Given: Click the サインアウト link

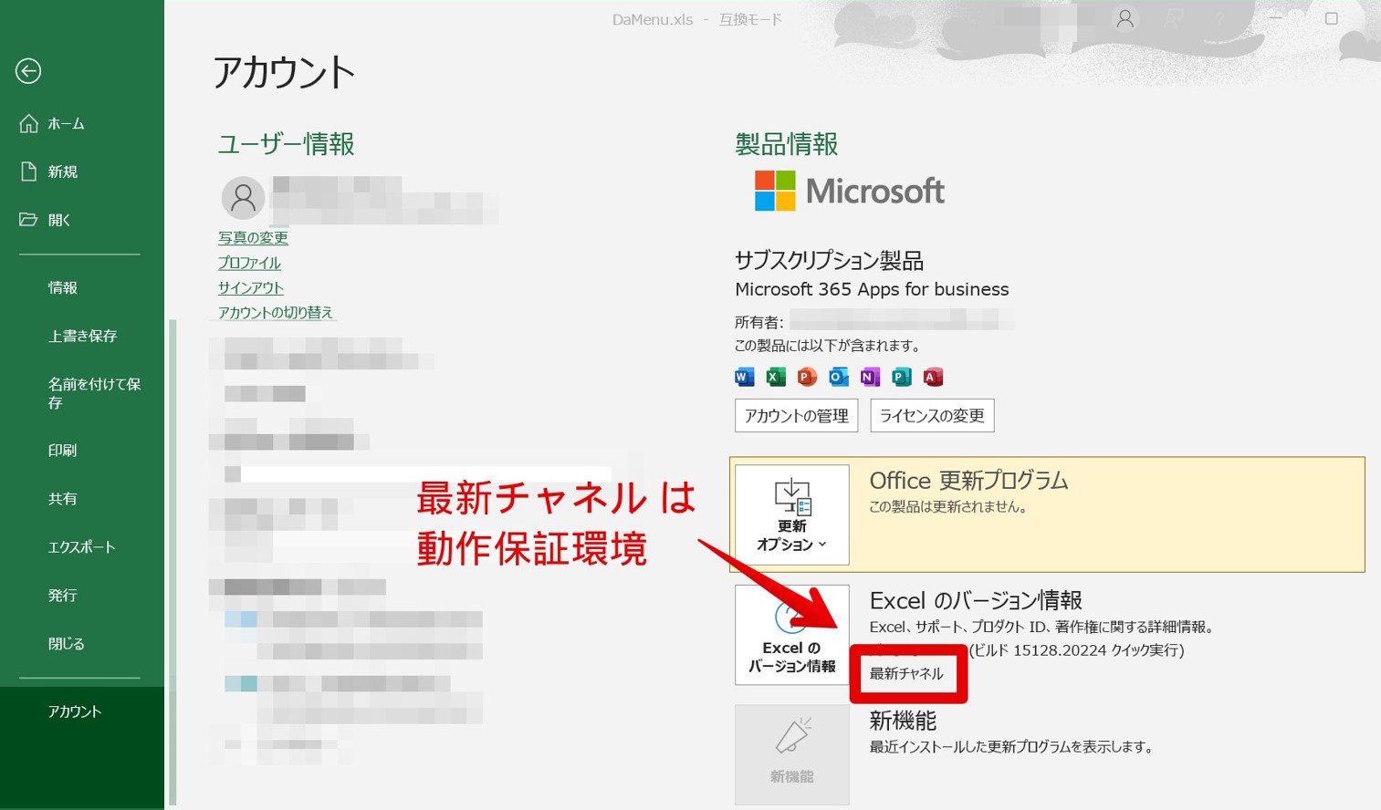Looking at the screenshot, I should [251, 287].
